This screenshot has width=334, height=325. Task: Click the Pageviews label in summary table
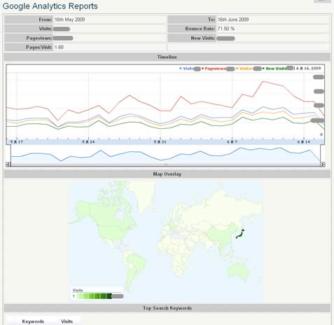tap(39, 38)
